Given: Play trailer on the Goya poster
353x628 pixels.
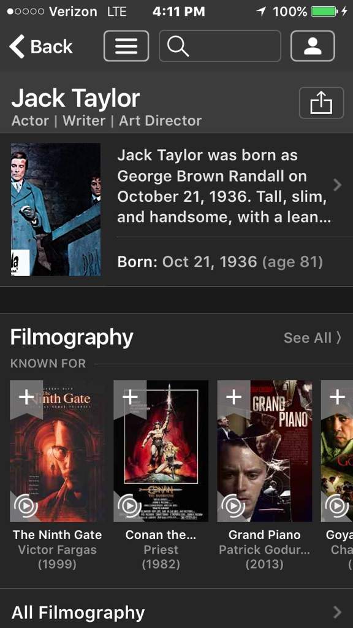Looking at the screenshot, I should pyautogui.click(x=337, y=506).
